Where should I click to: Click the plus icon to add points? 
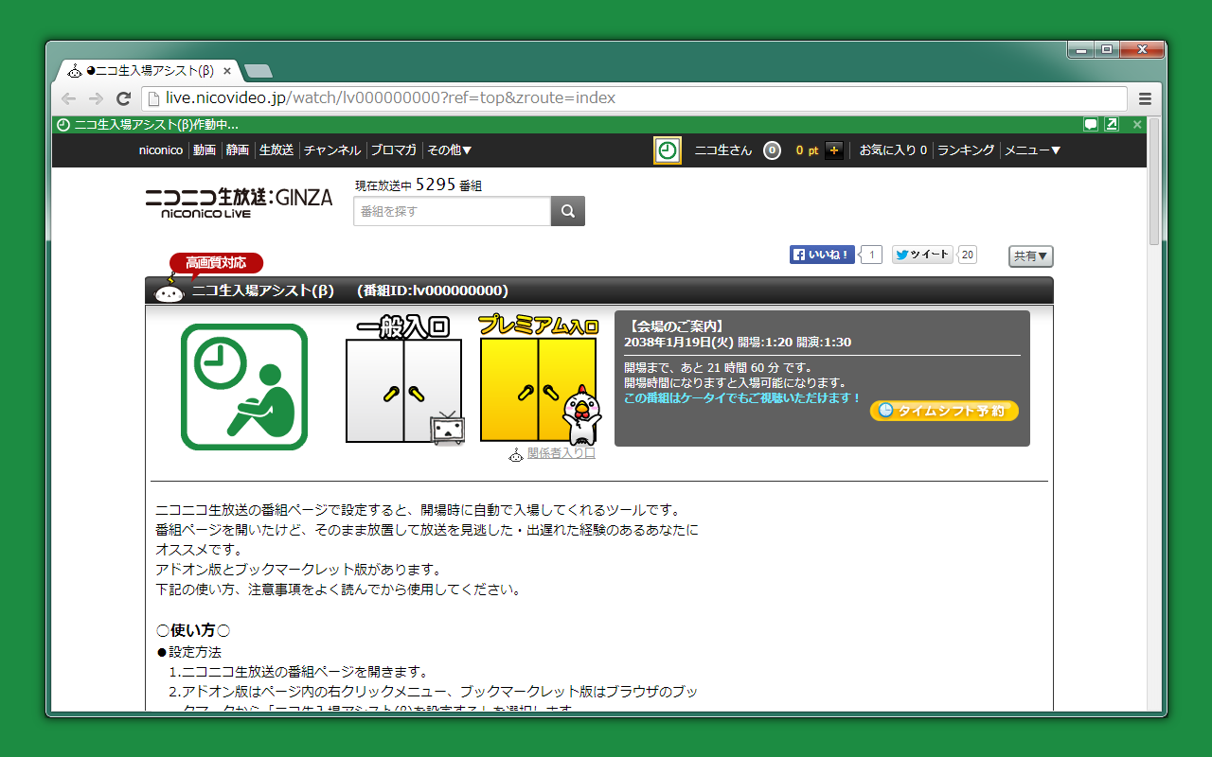tap(833, 150)
